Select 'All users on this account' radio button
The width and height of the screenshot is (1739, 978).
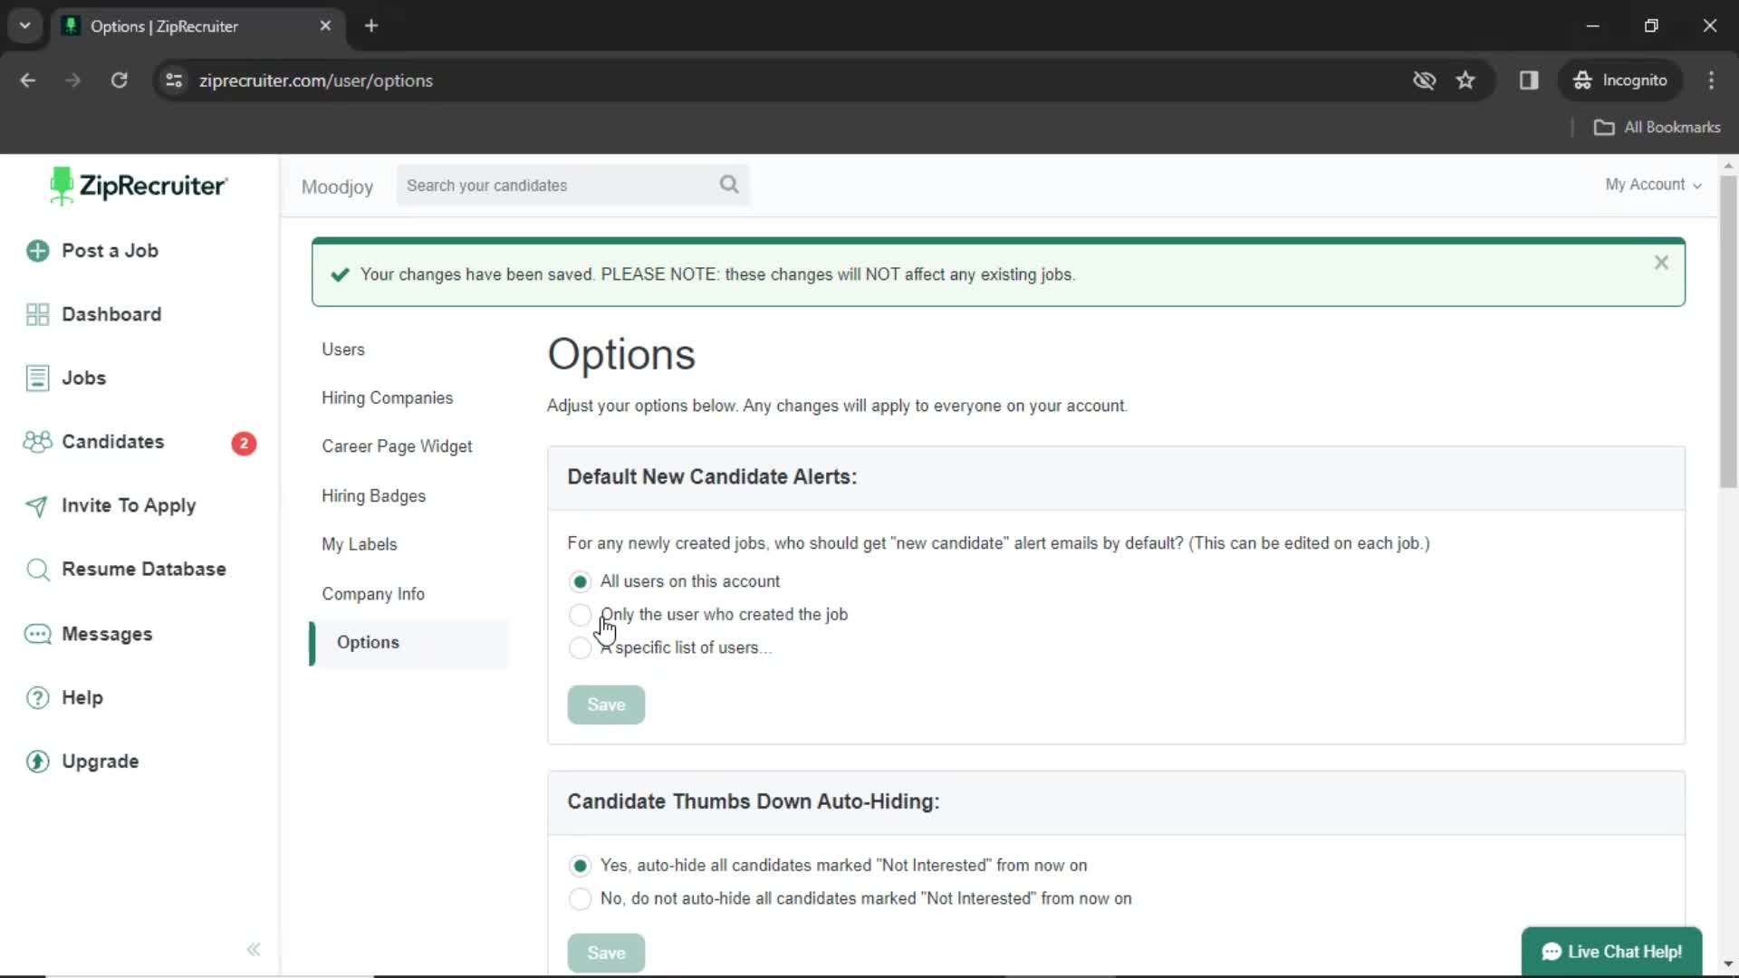[x=581, y=581]
